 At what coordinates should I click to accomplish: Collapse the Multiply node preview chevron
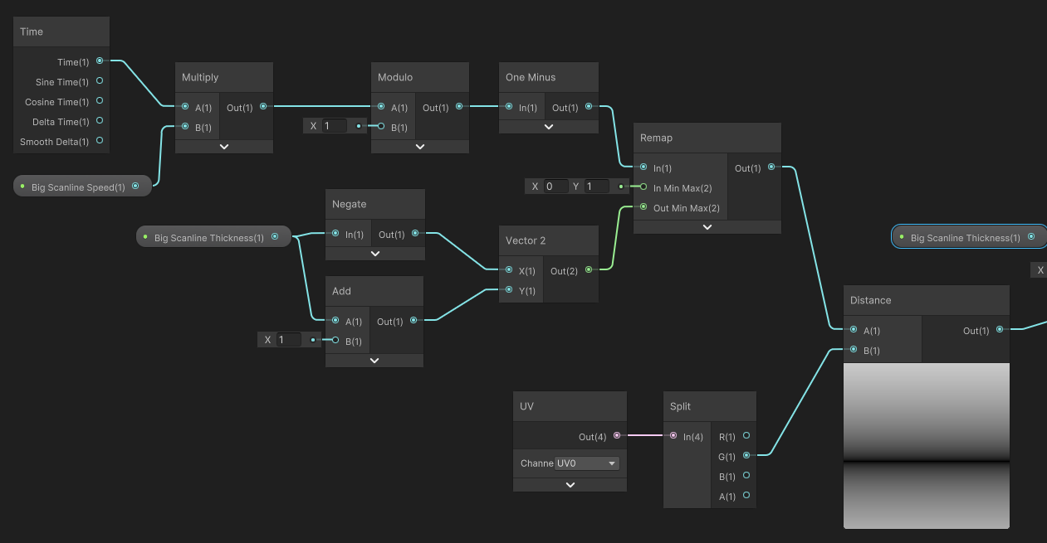click(224, 147)
